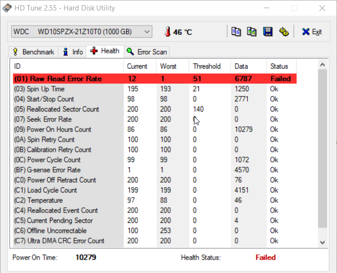Click the HD Tune title bar app icon
This screenshot has height=273, width=337.
coord(7,8)
